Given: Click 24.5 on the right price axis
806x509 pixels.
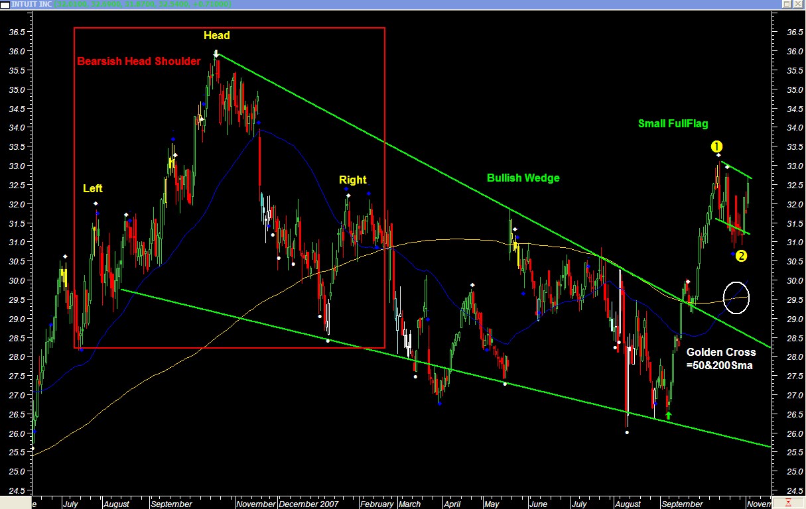Looking at the screenshot, I should 795,490.
